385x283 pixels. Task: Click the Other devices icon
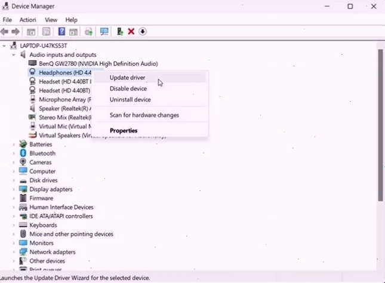click(23, 261)
